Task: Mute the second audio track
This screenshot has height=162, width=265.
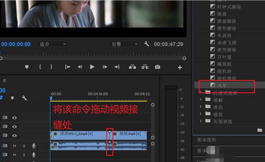Action: click(x=15, y=155)
